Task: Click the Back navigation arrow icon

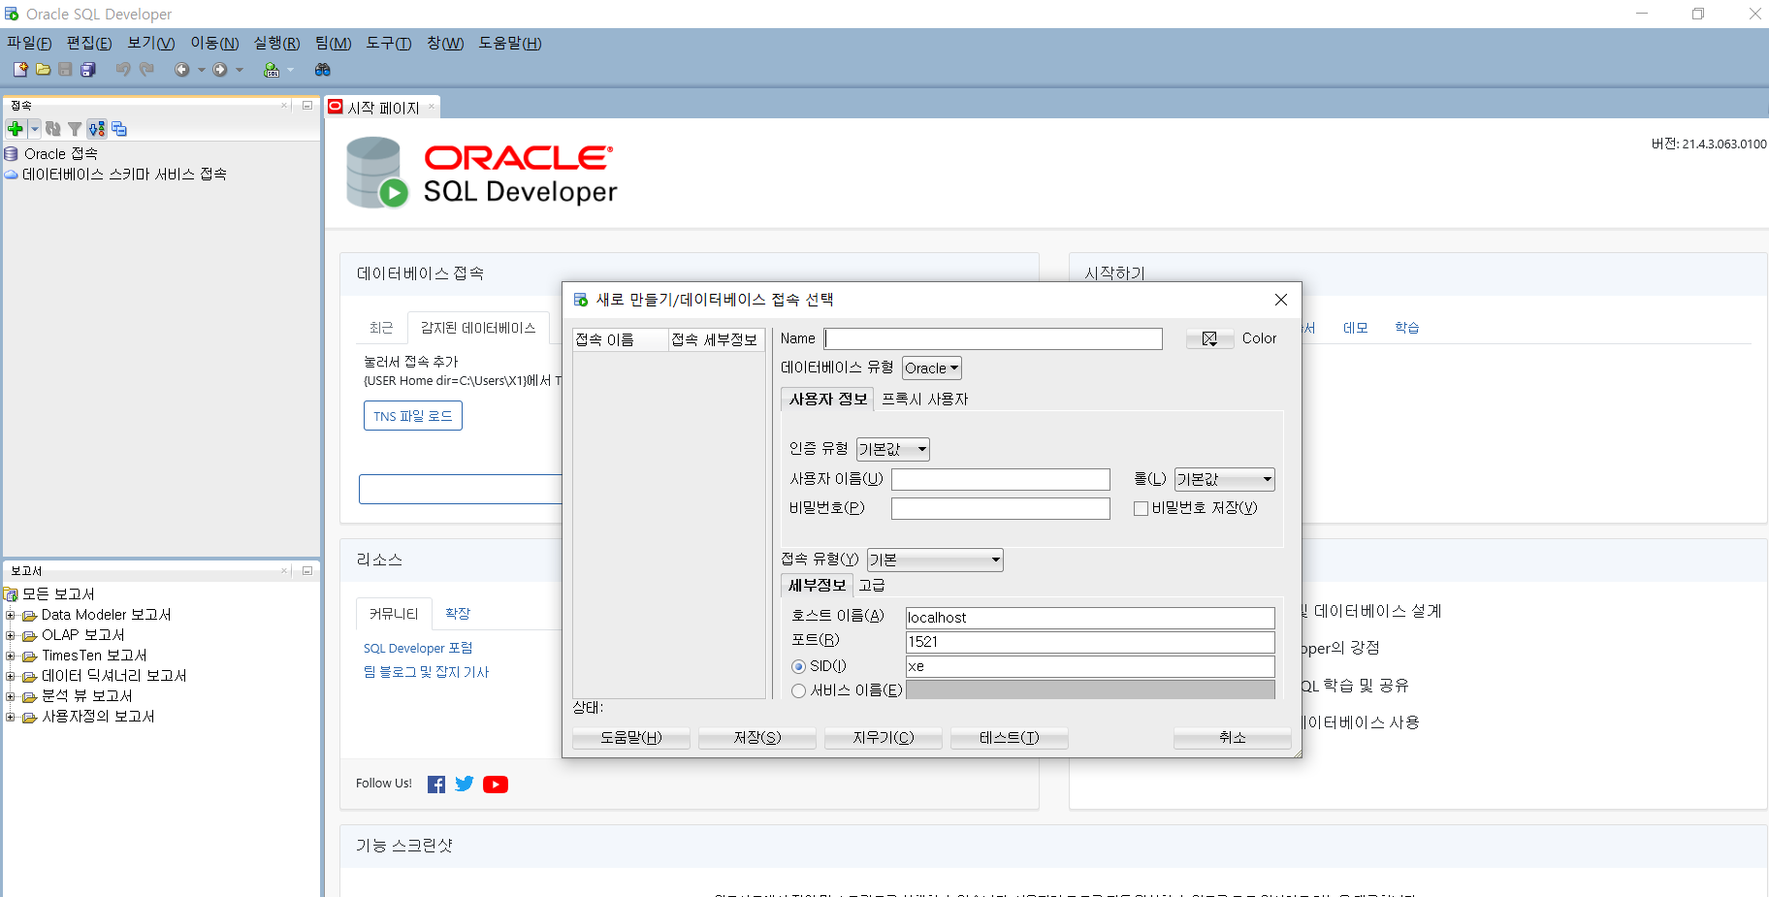Action: (x=181, y=70)
